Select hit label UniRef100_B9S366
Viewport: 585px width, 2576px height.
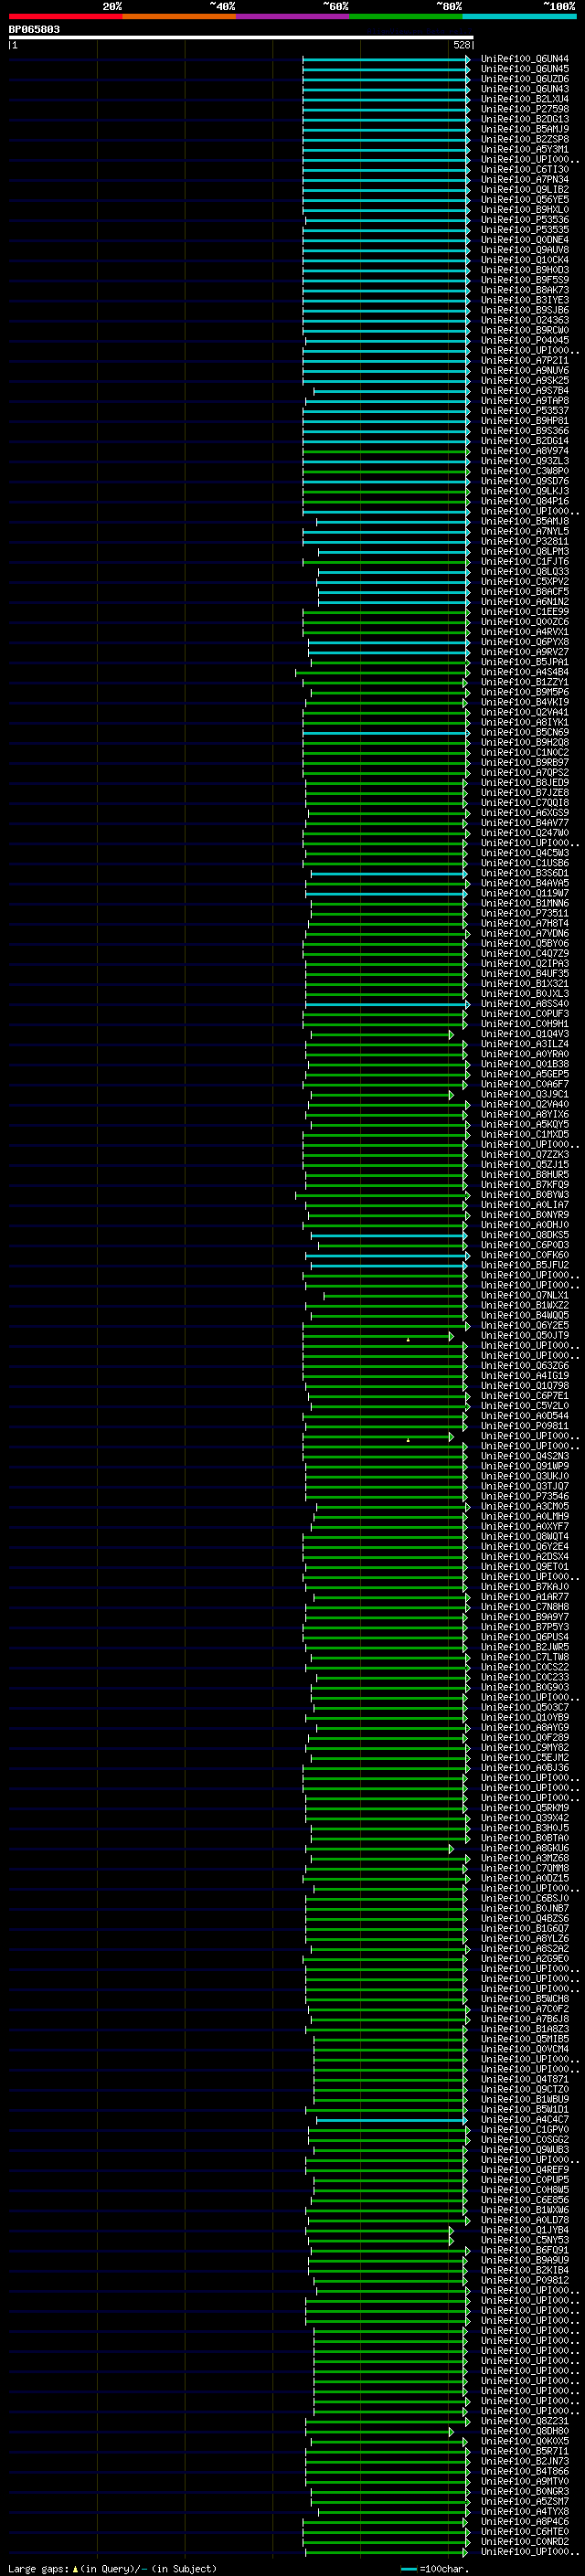point(525,431)
